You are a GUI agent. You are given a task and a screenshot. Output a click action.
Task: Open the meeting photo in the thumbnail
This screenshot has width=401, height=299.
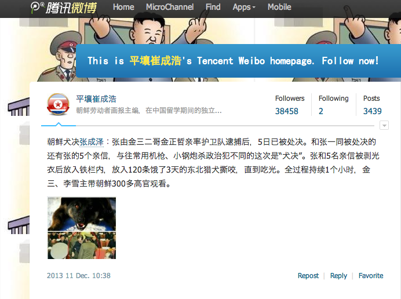(x=82, y=245)
